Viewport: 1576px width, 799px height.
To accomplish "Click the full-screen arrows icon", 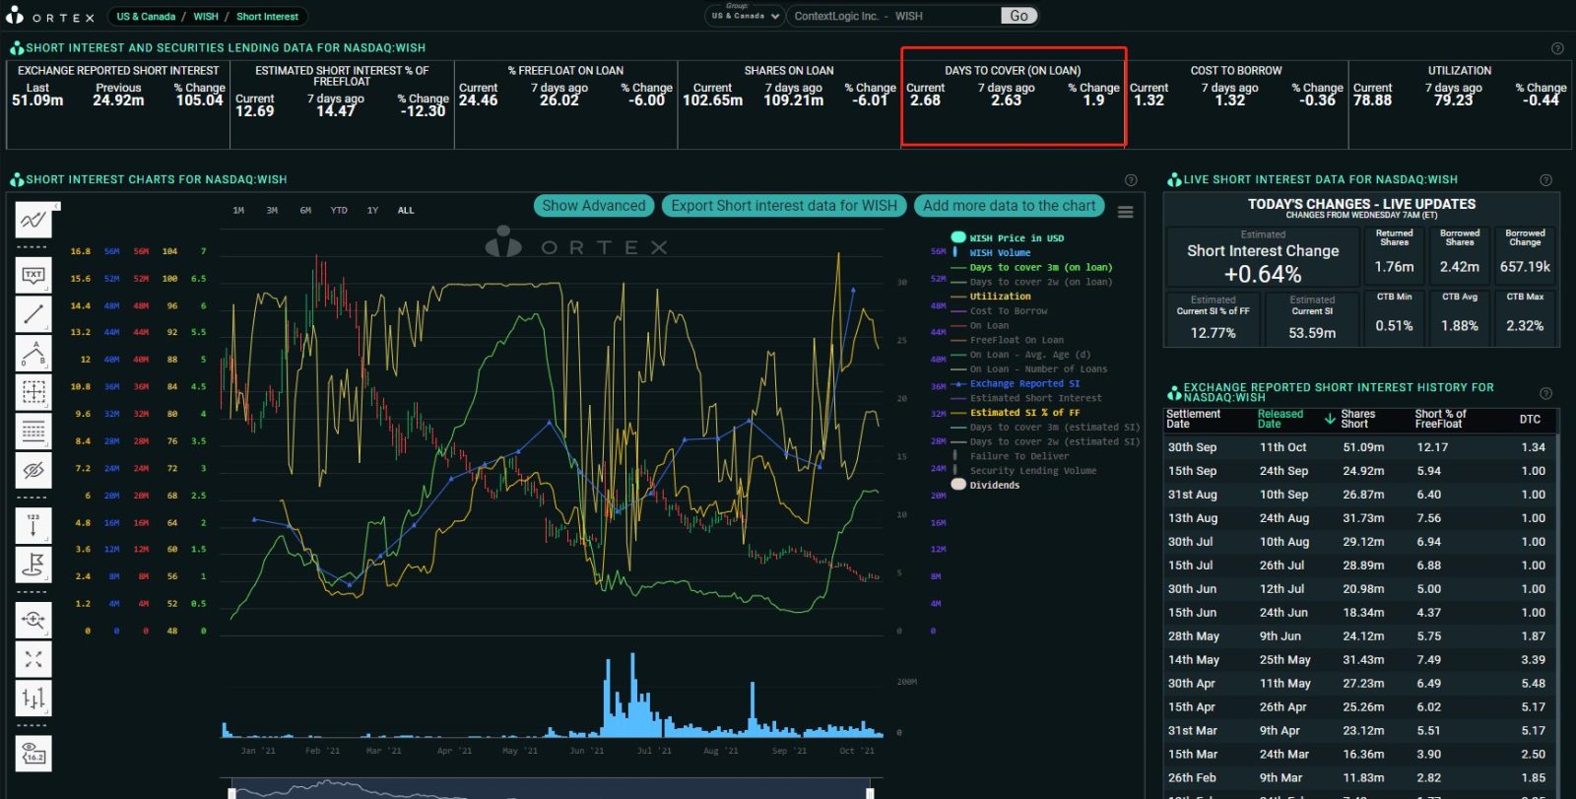I will (x=33, y=659).
